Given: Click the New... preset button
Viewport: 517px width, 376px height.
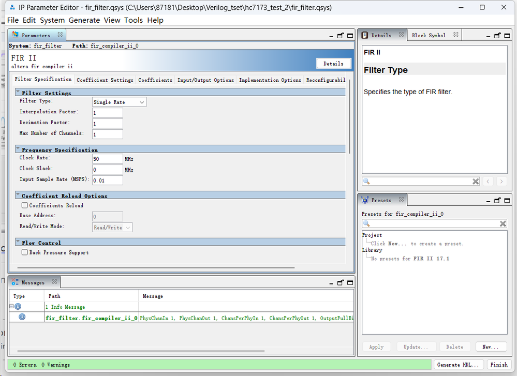Looking at the screenshot, I should [491, 347].
